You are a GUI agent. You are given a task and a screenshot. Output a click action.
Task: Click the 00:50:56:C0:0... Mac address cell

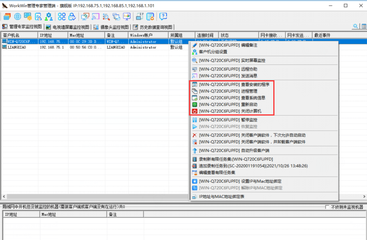coord(86,47)
